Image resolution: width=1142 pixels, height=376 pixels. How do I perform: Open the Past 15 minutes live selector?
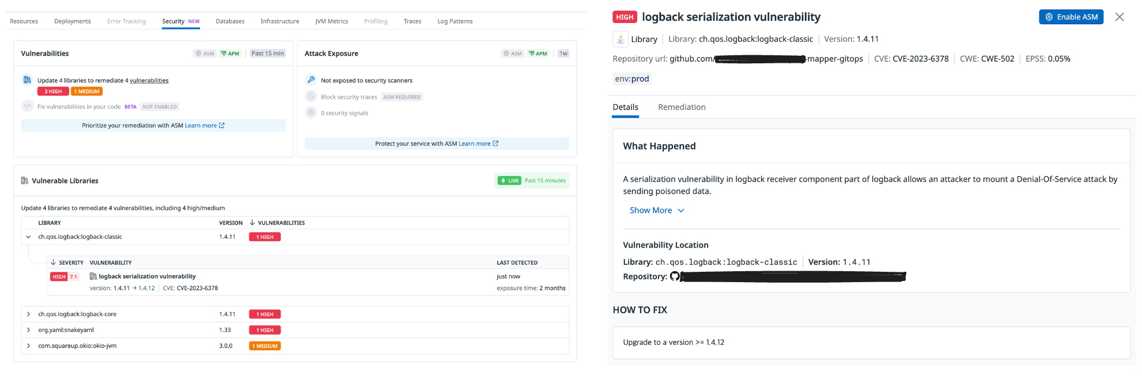click(x=545, y=180)
